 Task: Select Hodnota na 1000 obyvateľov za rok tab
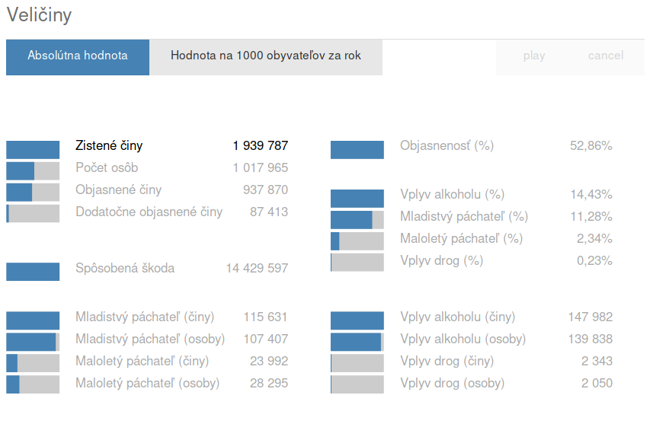[x=266, y=57]
